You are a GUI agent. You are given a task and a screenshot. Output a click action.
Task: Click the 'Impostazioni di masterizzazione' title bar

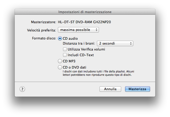pyautogui.click(x=85, y=12)
